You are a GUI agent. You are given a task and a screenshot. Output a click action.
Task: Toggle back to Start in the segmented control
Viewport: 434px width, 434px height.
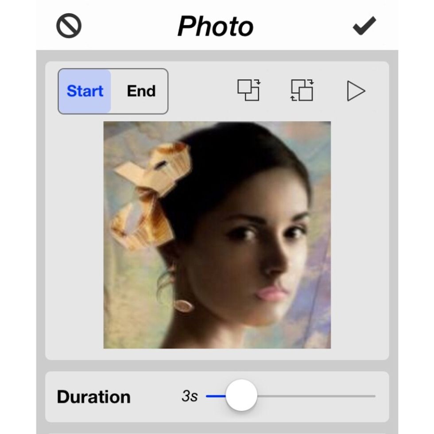(x=85, y=91)
